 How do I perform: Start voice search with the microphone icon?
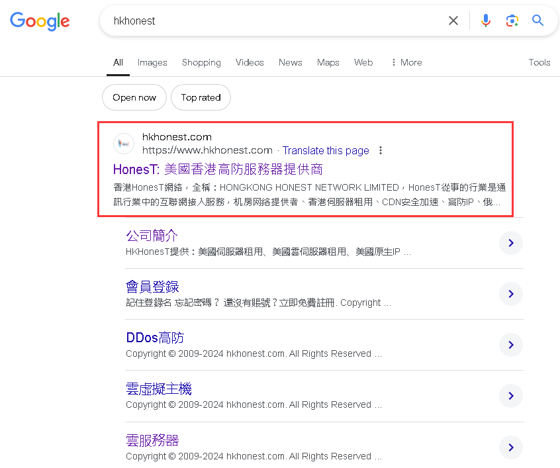pos(485,21)
